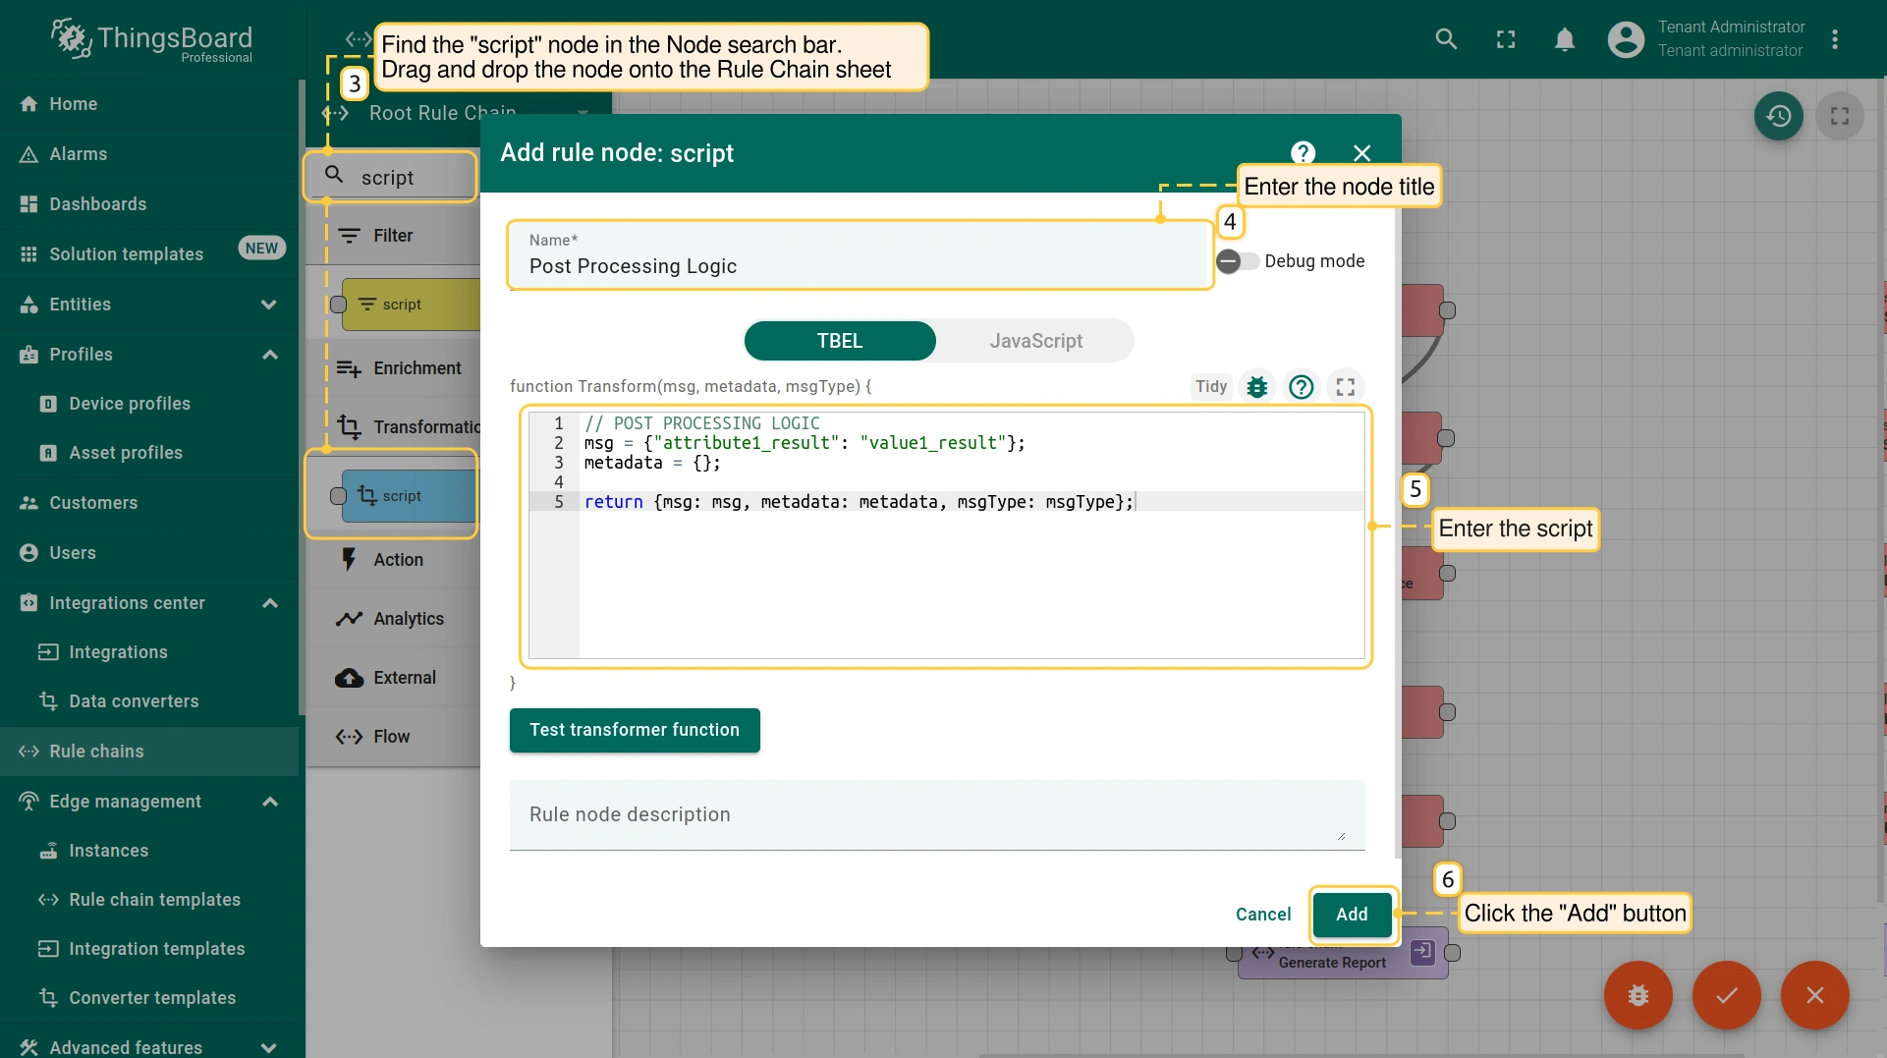Viewport: 1887px width, 1058px height.
Task: Click the notifications bell icon
Action: tap(1564, 39)
